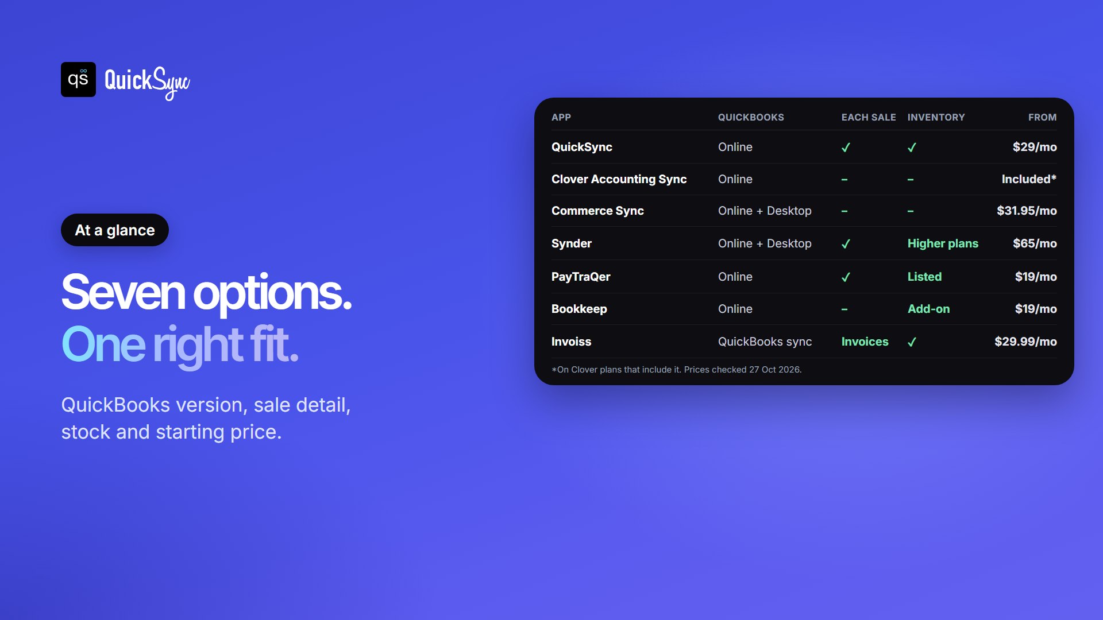Select the Clover Accounting Sync row name
1103x620 pixels.
619,179
